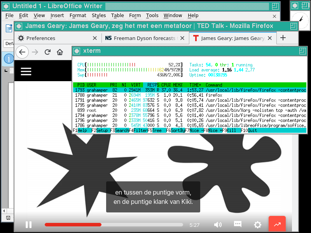Open a new Firefox tab
This screenshot has width=311, height=233.
(283, 38)
